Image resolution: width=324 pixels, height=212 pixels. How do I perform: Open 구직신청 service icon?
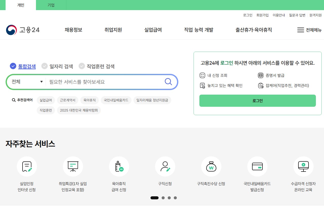point(165,166)
